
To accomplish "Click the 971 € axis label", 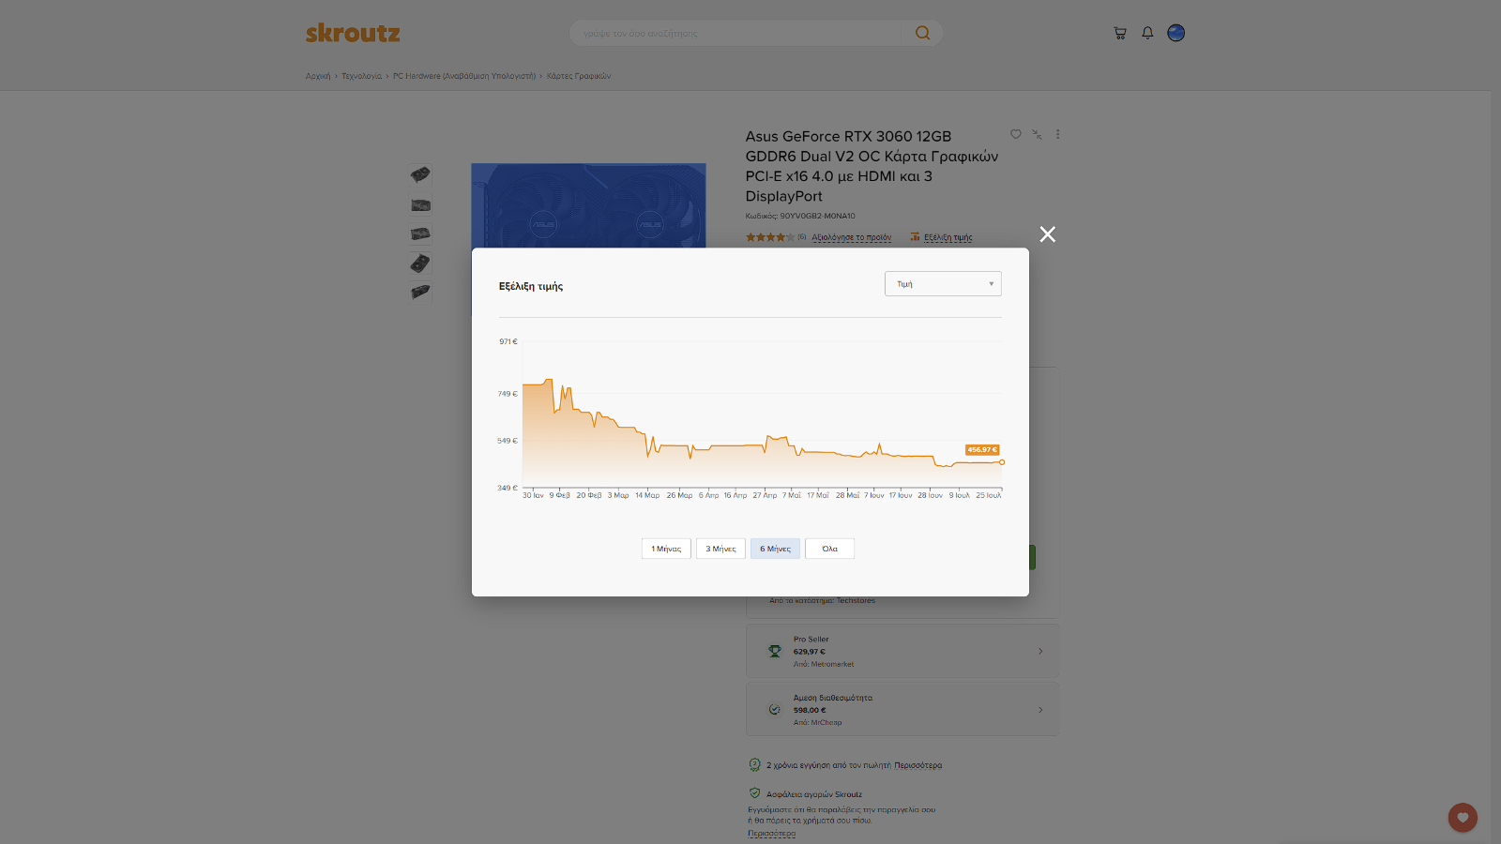I will tap(508, 341).
